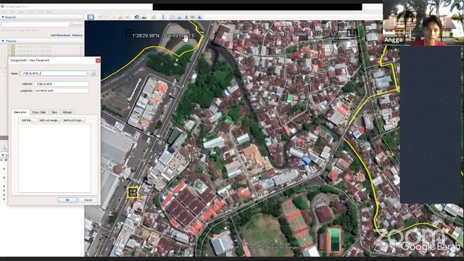Select the Add Polygon toolbar icon
The width and height of the screenshot is (464, 261).
point(107,17)
